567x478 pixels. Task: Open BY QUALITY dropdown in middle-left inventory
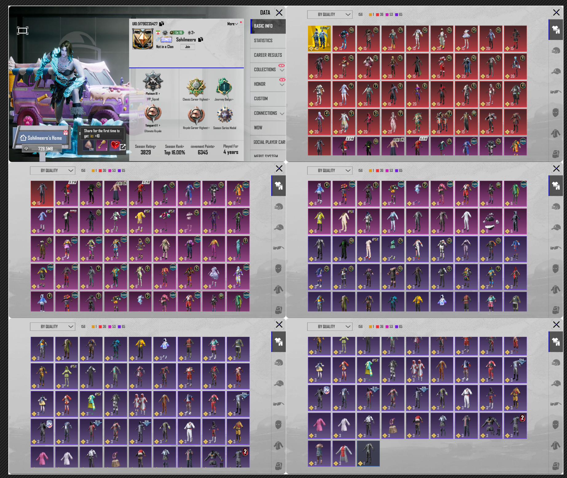tap(53, 171)
